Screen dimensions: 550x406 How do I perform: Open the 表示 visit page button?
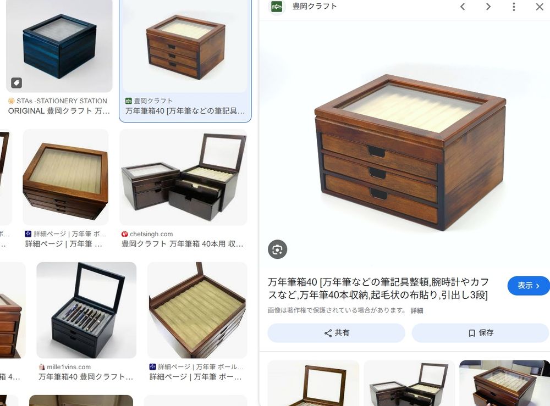(x=528, y=286)
